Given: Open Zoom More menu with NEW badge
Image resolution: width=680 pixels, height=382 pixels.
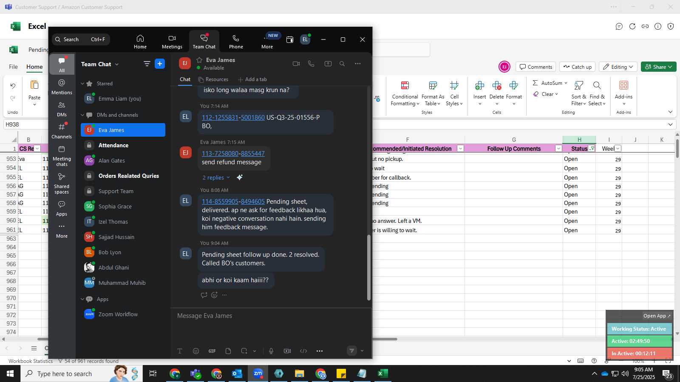Looking at the screenshot, I should click(x=267, y=42).
